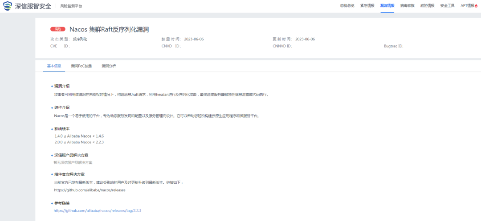The height and width of the screenshot is (221, 481).
Task: Click the 组件官方解决方案 section heading
Action: [x=69, y=174]
